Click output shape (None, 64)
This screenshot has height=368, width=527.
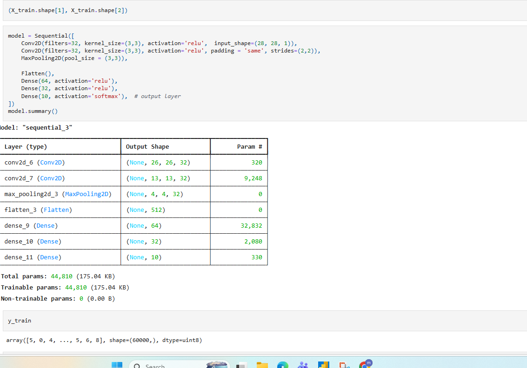(x=144, y=226)
